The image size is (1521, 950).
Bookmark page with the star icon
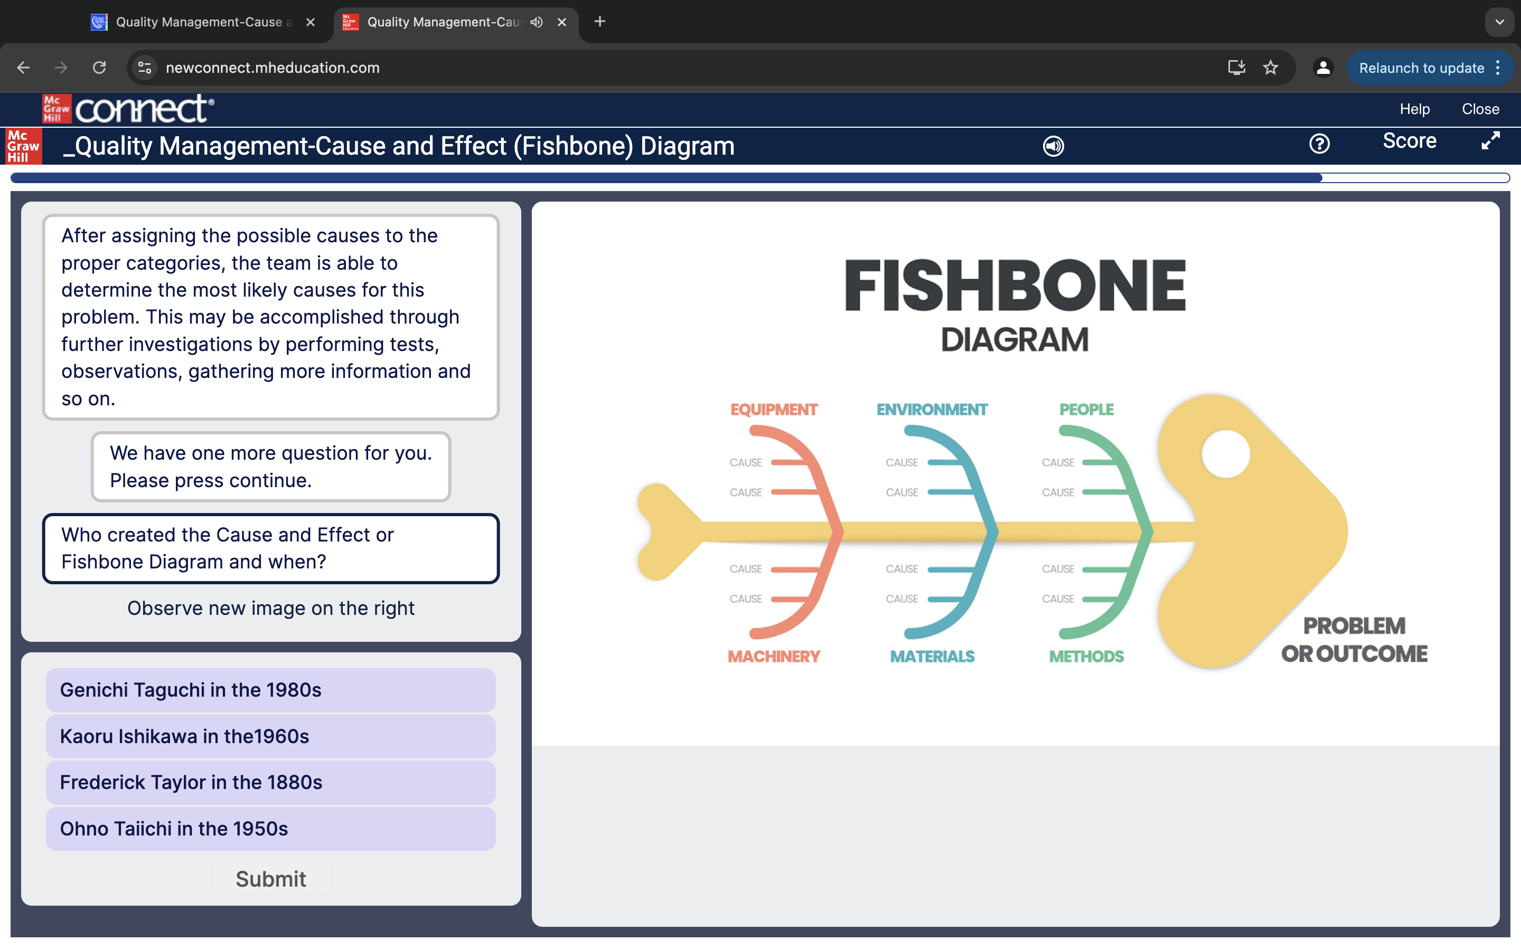tap(1270, 68)
